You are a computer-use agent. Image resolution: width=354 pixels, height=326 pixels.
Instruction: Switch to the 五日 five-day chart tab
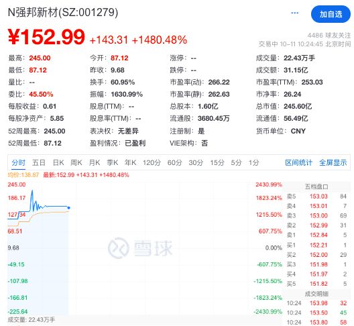[39, 162]
